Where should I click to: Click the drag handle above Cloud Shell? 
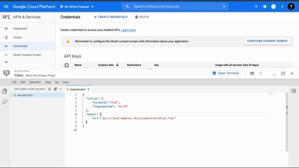pyautogui.click(x=150, y=69)
